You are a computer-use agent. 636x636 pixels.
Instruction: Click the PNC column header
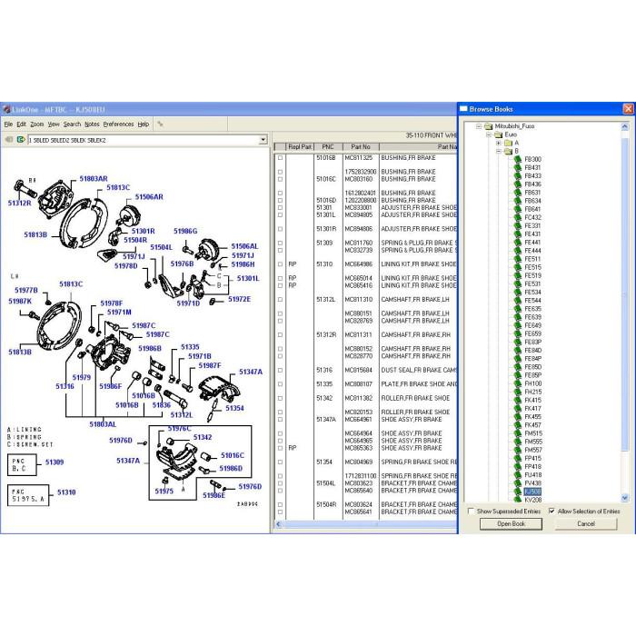point(328,147)
